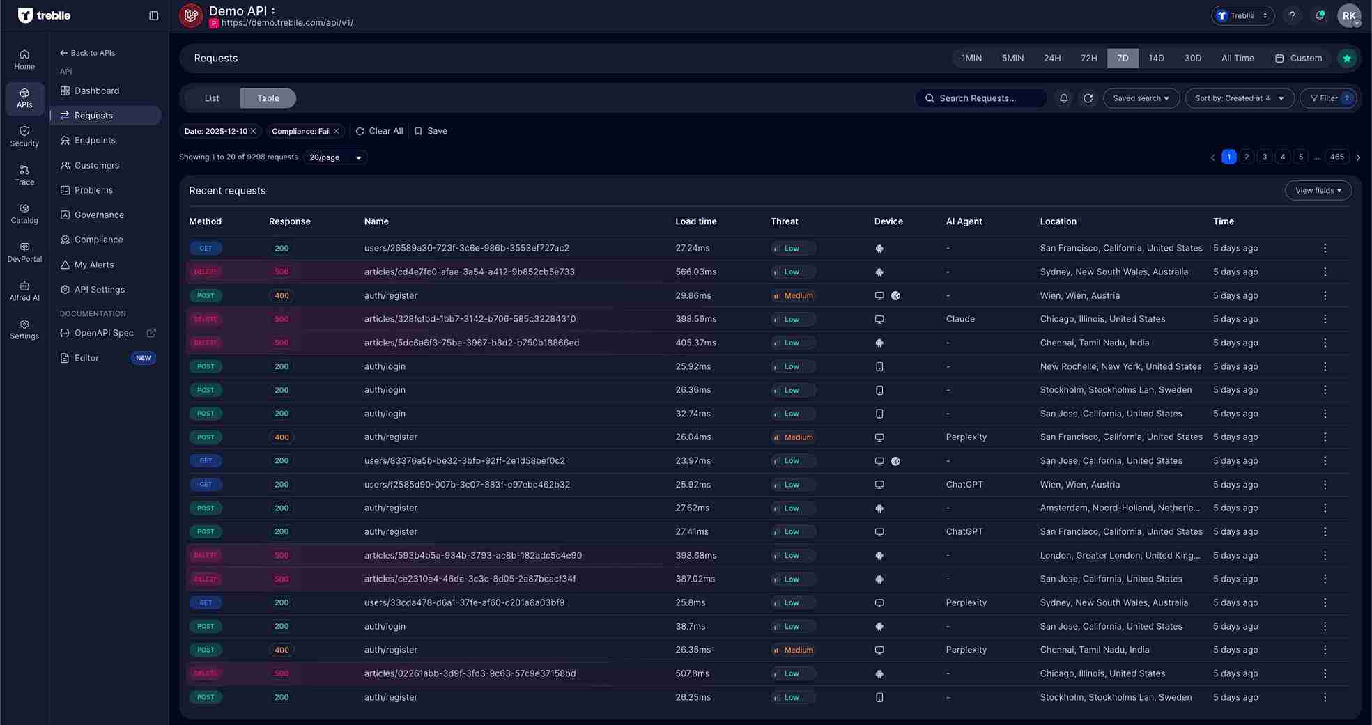This screenshot has height=725, width=1372.
Task: Remove the Date 2025-12-10 filter chip
Action: point(254,131)
